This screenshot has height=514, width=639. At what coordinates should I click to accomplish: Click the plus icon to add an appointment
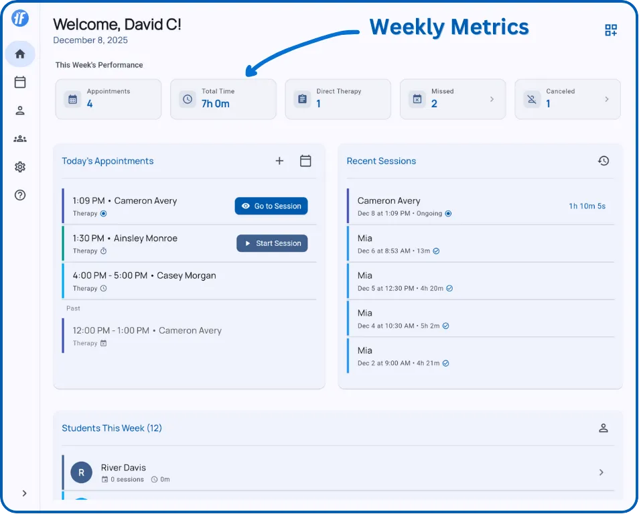[279, 161]
